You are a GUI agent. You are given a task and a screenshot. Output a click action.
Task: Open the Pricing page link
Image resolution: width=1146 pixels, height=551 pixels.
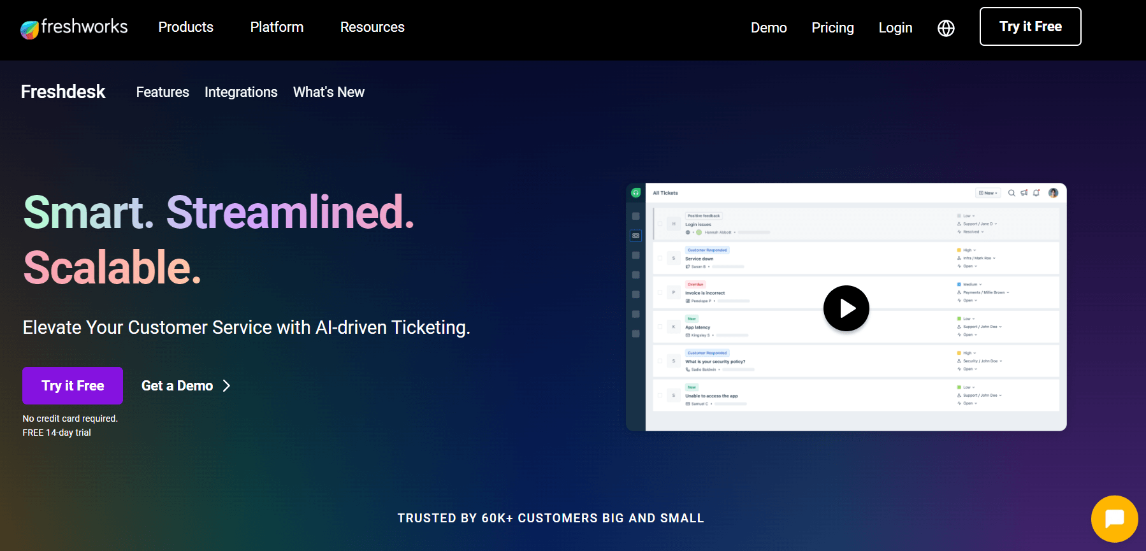pos(832,28)
